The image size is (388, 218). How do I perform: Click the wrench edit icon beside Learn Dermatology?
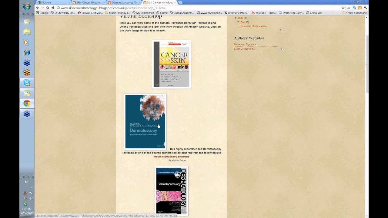click(281, 49)
